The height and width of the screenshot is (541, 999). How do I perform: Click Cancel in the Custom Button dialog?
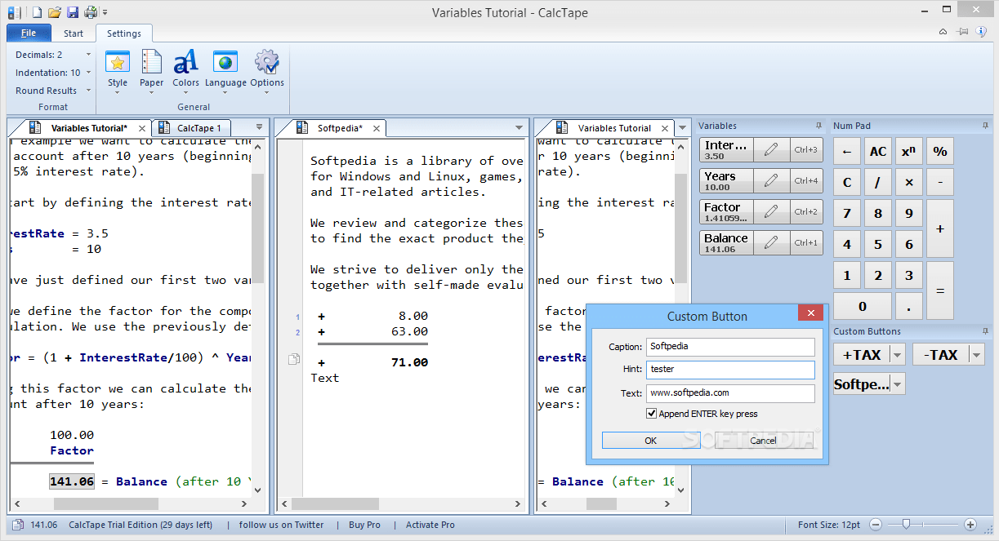pos(763,440)
